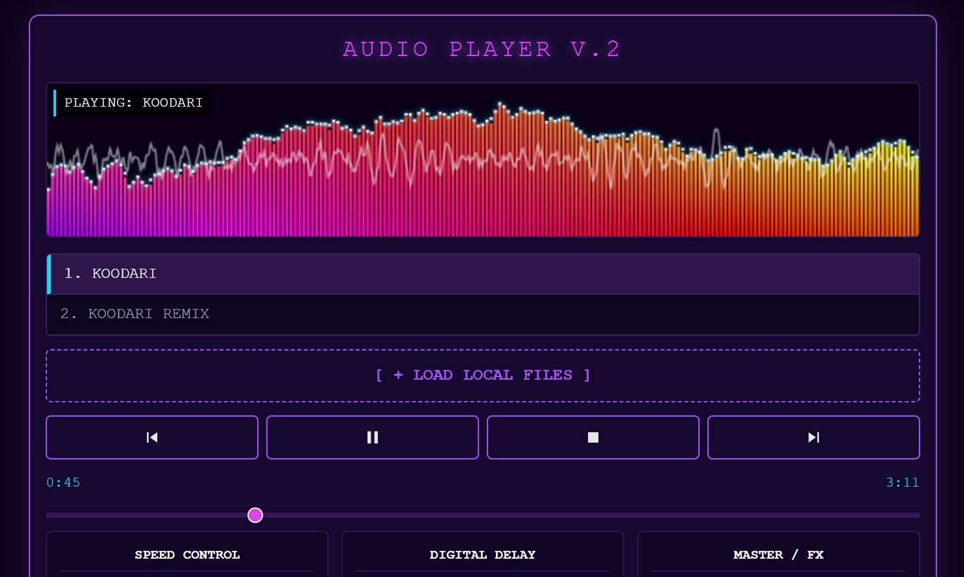Click the elapsed time label 0:45
The width and height of the screenshot is (964, 577).
click(63, 482)
